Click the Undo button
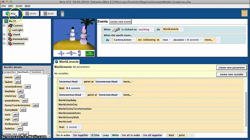This screenshot has width=250, height=140. pyautogui.click(x=31, y=14)
